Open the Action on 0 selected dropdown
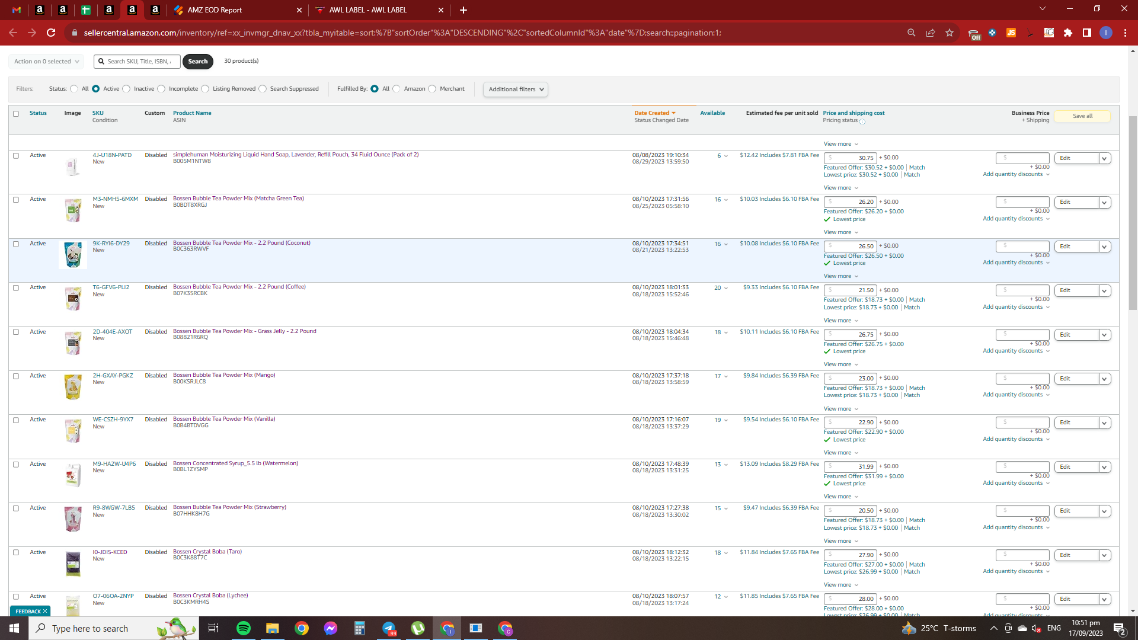 click(46, 62)
